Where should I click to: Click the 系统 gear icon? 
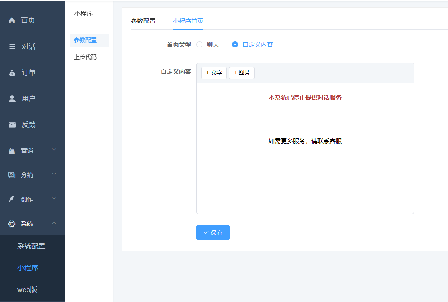(x=11, y=223)
